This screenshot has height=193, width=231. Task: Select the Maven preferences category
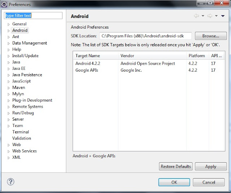(x=18, y=87)
